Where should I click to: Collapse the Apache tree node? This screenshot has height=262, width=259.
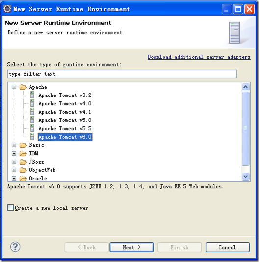(14, 87)
